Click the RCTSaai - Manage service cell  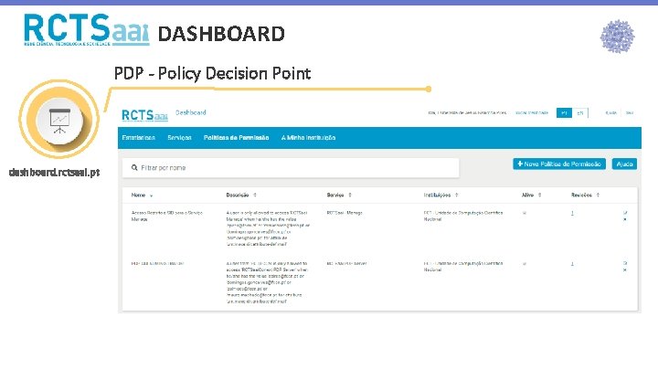coord(345,213)
